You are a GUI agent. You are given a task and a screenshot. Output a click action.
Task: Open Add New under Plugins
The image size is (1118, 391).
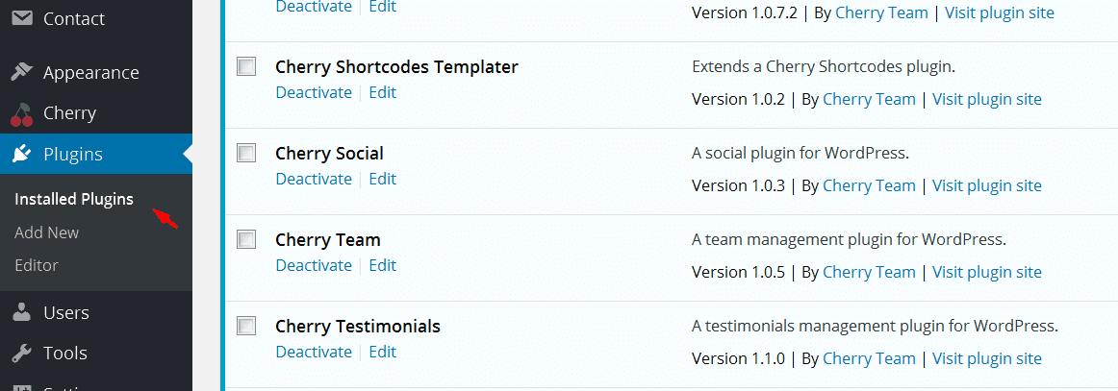(47, 232)
